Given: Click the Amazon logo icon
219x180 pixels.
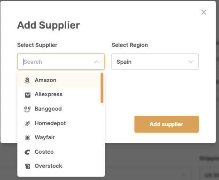Looking at the screenshot, I should [27, 80].
